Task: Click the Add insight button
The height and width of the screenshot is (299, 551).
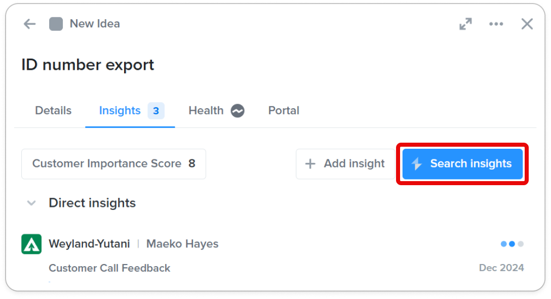Action: 345,164
